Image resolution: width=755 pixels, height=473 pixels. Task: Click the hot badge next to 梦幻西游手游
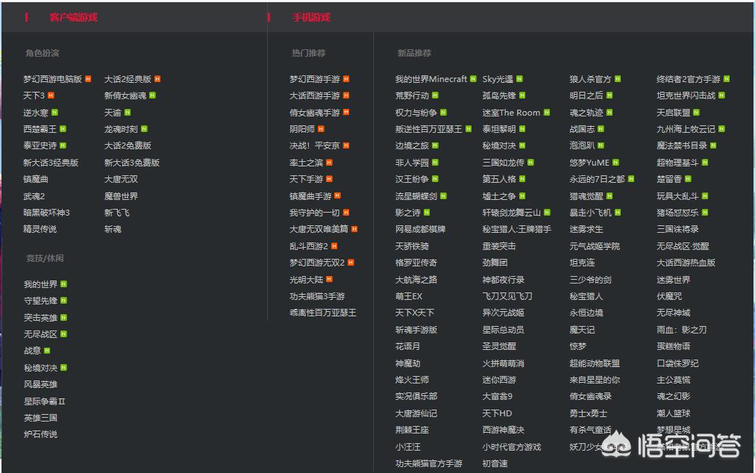[x=346, y=79]
